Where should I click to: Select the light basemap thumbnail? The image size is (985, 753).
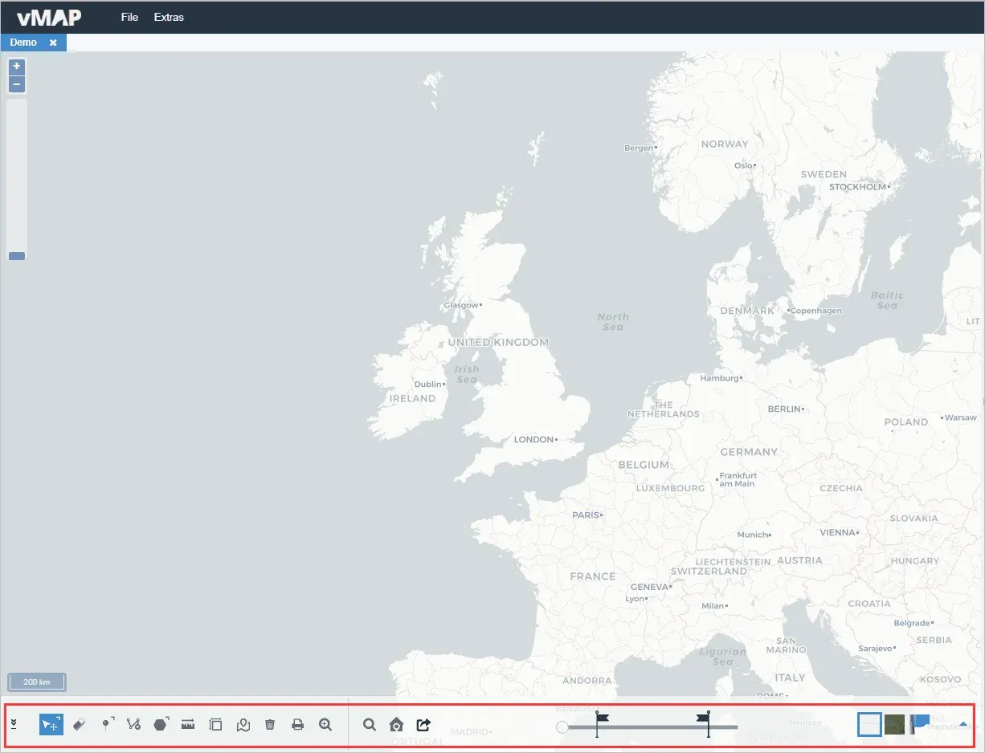tap(870, 724)
